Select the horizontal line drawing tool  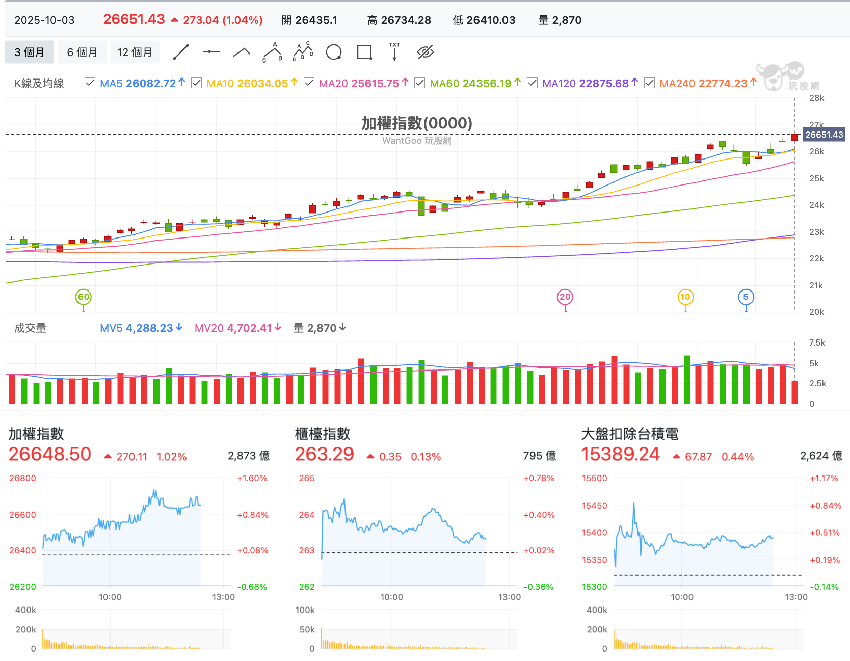211,52
